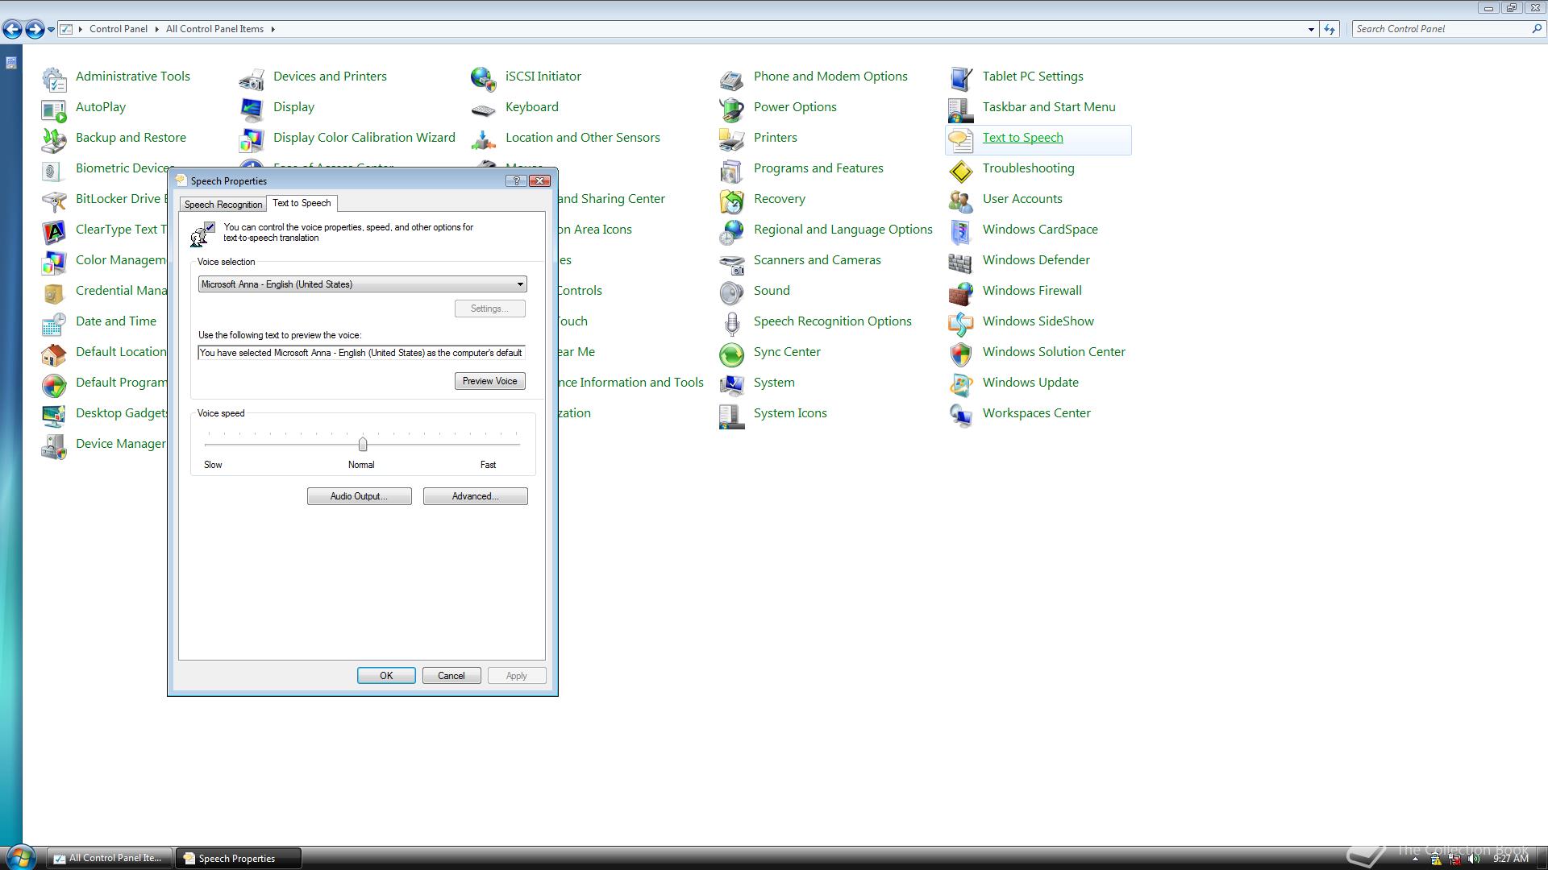The image size is (1548, 870).
Task: Expand the Control Panel breadcrumb arrow
Action: (156, 29)
